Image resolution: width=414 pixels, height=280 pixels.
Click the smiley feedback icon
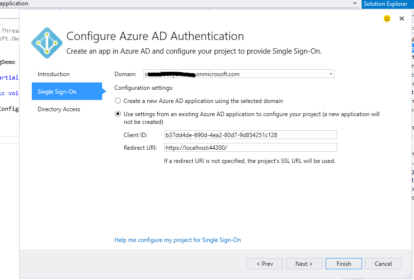[x=387, y=19]
